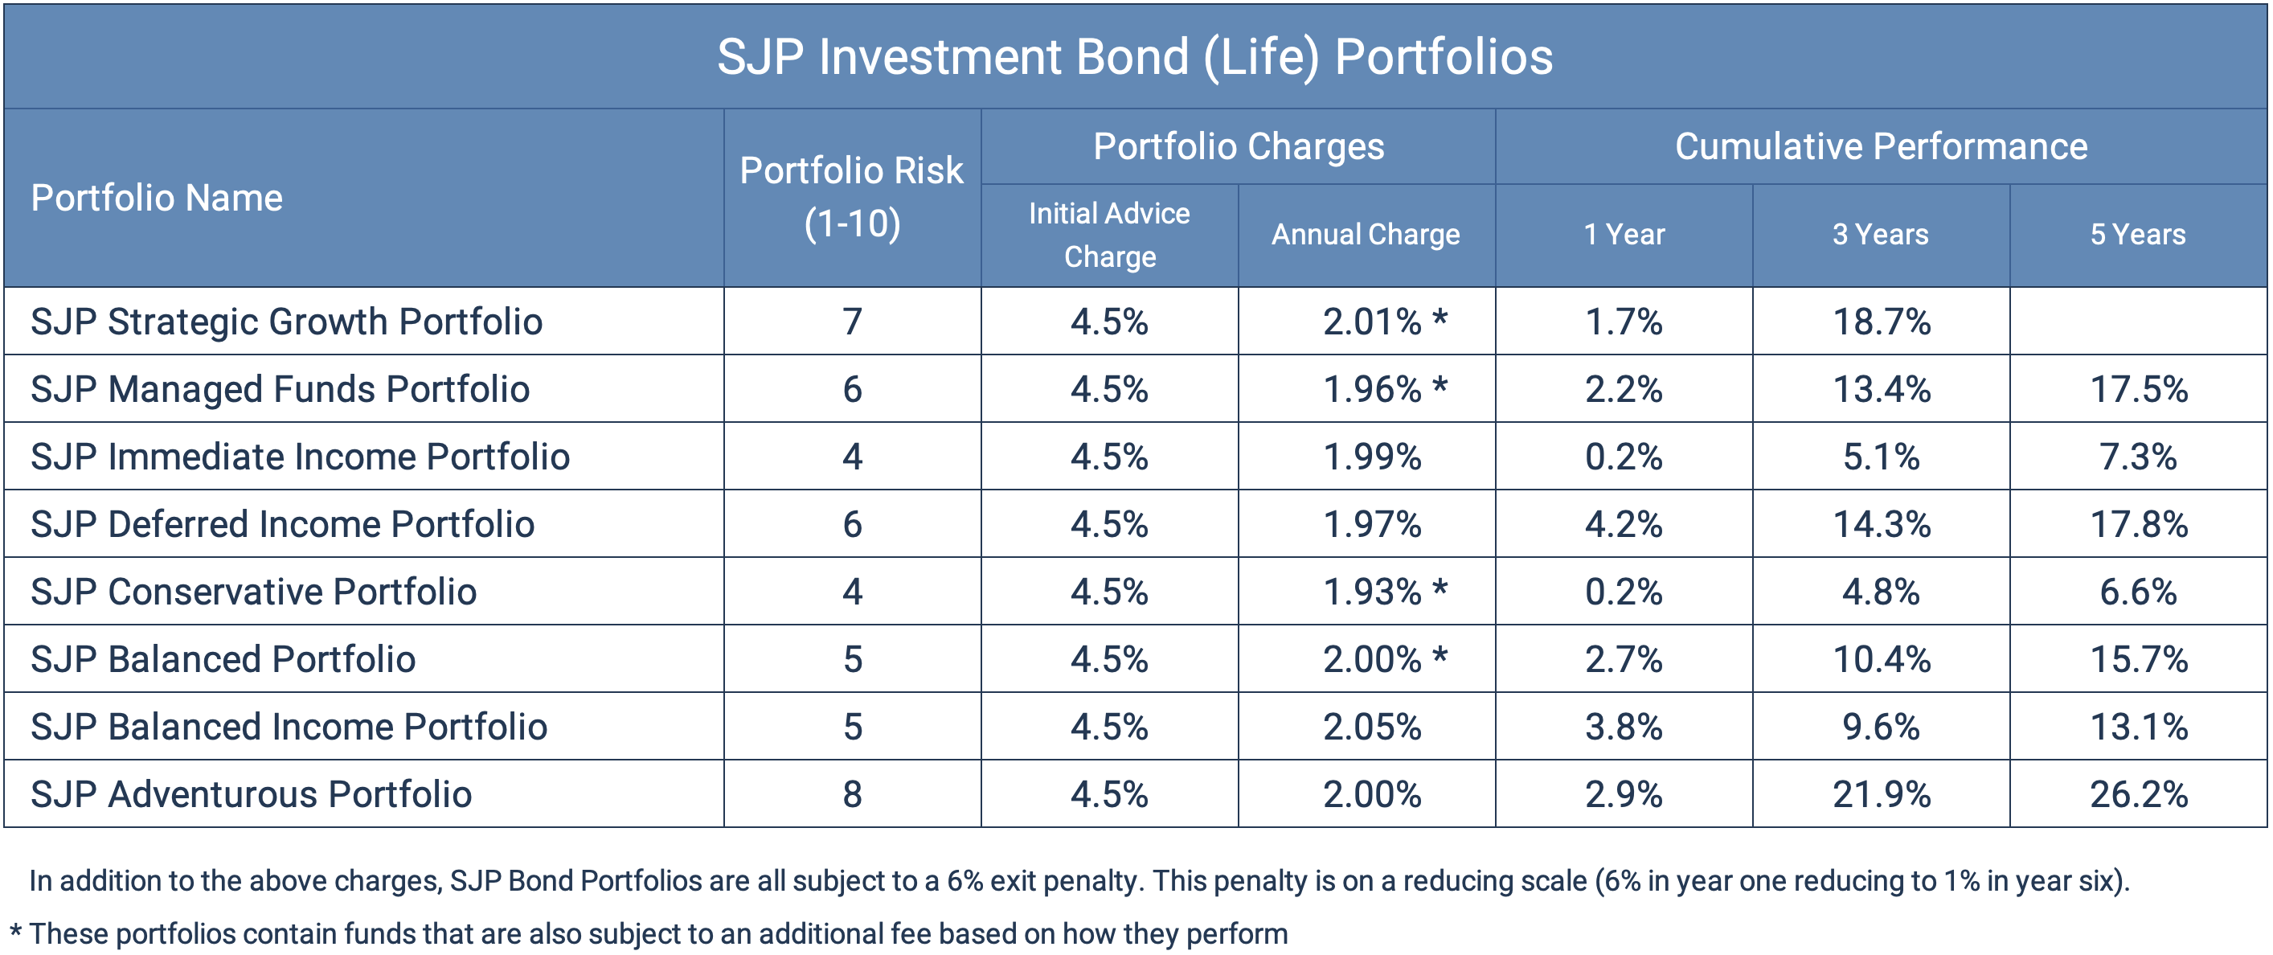Click the SJP Conservative Portfolio name cell
Viewport: 2273px width, 955px height.
click(253, 592)
